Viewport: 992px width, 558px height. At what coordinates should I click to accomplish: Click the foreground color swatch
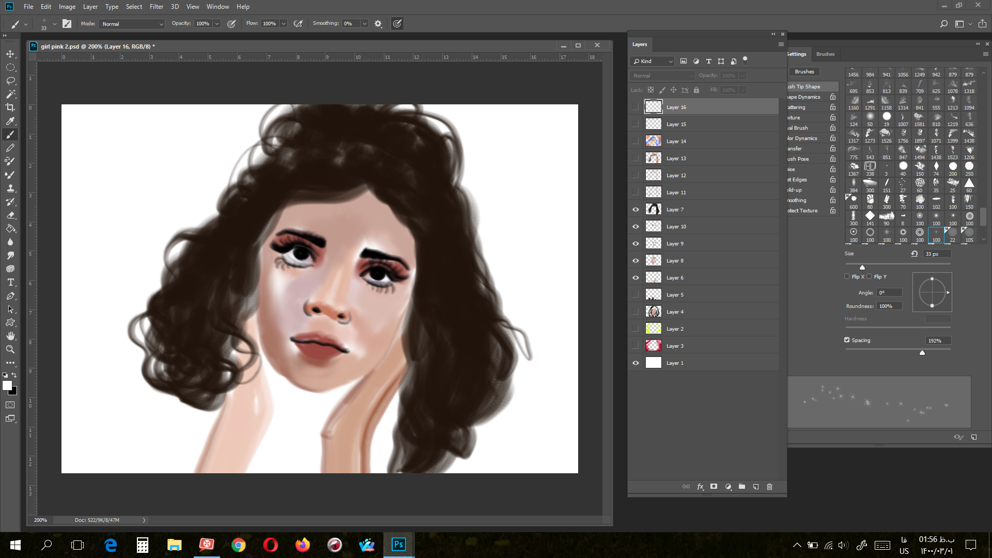click(7, 385)
